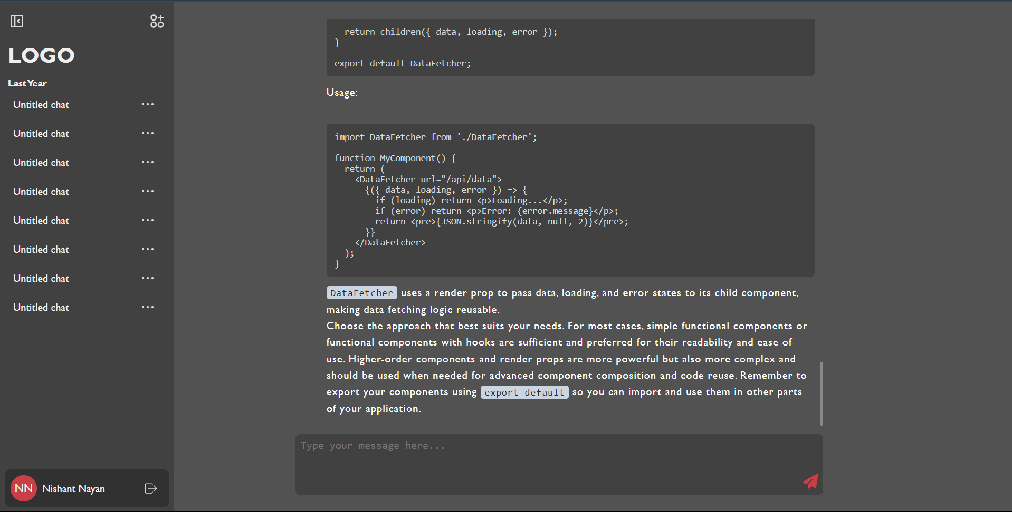Select the third Untitled chat conversation
Image resolution: width=1012 pixels, height=512 pixels.
(41, 162)
